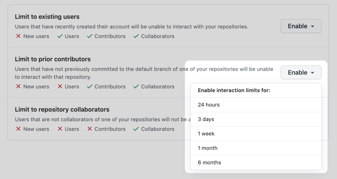This screenshot has width=337, height=179.
Task: Click red X beside Users in prior contributors row
Action: [60, 87]
